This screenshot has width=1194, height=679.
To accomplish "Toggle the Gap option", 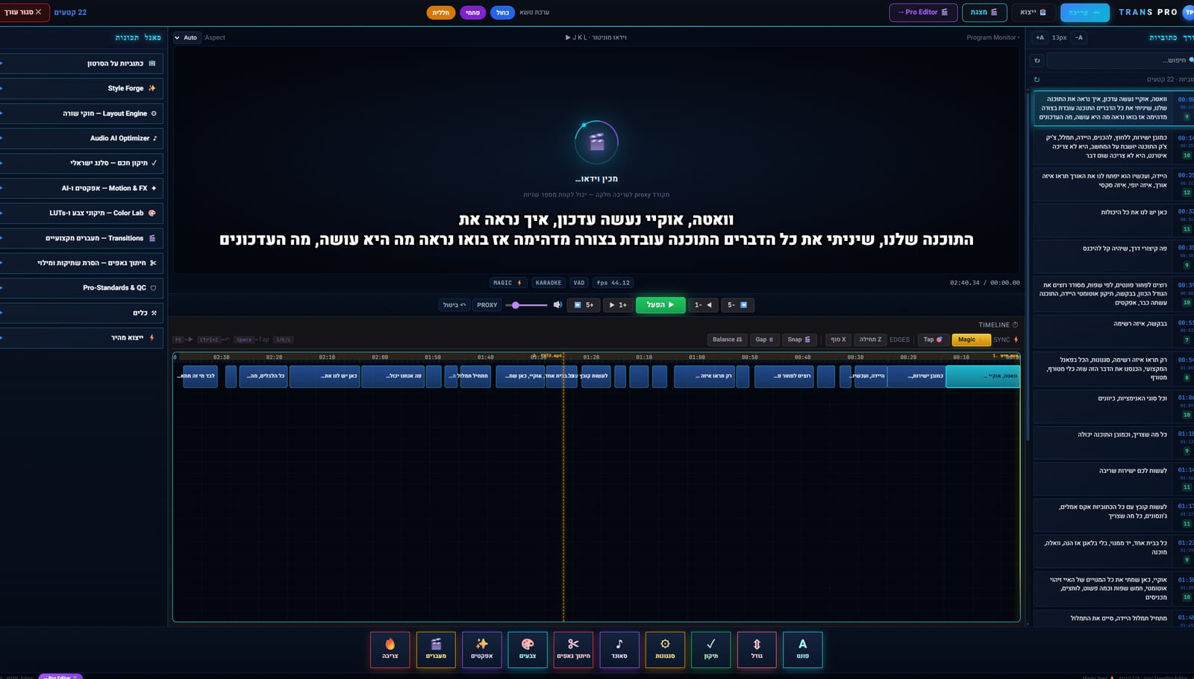I will tap(764, 339).
